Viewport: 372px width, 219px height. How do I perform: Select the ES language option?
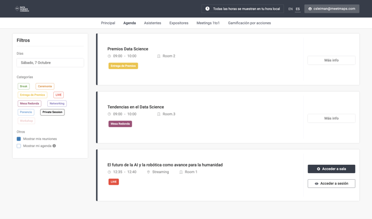tap(298, 9)
